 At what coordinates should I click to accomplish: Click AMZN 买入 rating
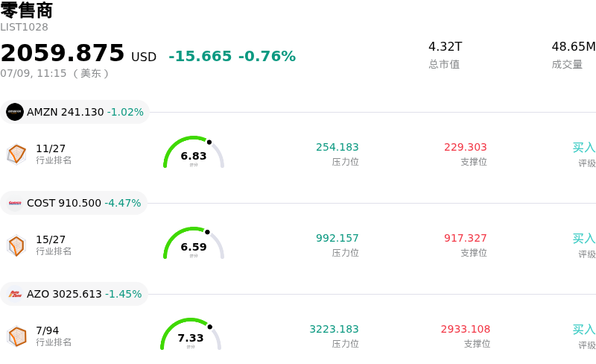[584, 148]
